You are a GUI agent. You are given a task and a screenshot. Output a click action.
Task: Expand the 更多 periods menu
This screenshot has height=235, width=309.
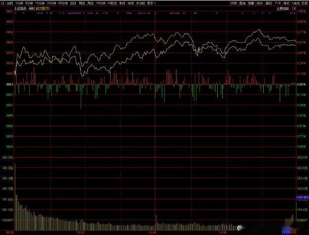151,3
